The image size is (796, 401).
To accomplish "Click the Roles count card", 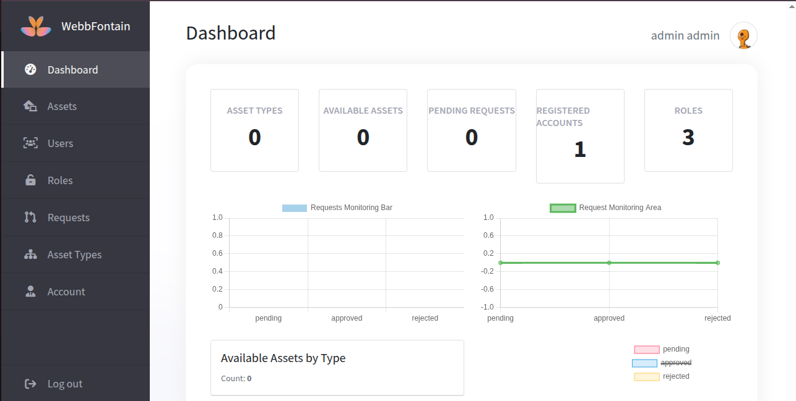I will click(688, 130).
